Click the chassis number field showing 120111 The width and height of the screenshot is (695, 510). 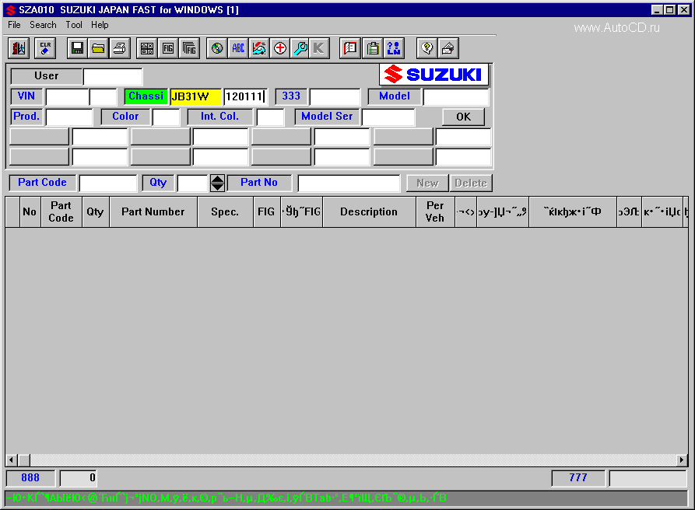[246, 96]
